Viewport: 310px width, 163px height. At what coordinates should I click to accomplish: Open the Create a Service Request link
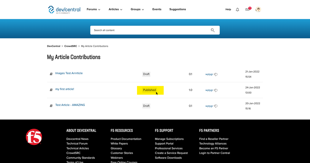point(171,153)
